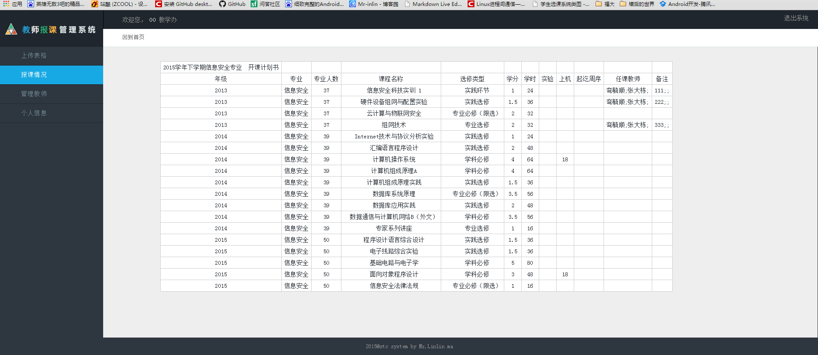This screenshot has width=818, height=355.
Task: Click course cell 数据库系统原理
Action: point(391,194)
